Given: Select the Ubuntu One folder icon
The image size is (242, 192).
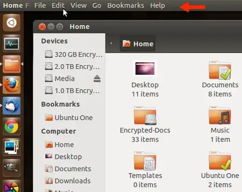Looking at the screenshot, I should click(220, 161).
